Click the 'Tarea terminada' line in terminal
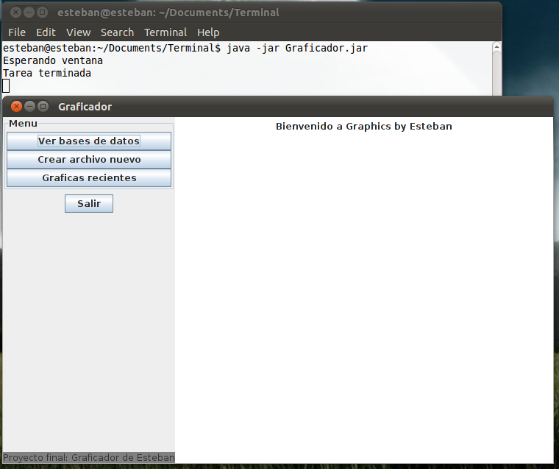The image size is (559, 469). [x=47, y=73]
